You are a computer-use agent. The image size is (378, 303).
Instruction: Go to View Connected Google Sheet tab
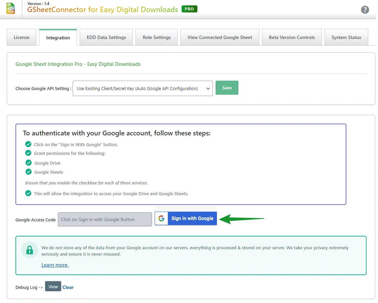220,37
